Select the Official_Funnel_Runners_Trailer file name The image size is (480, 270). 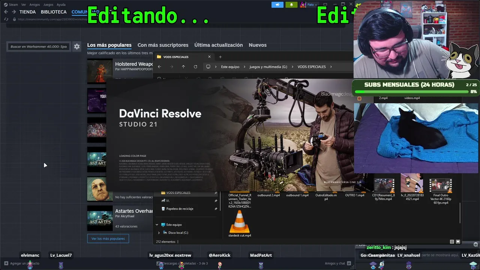[x=240, y=201]
